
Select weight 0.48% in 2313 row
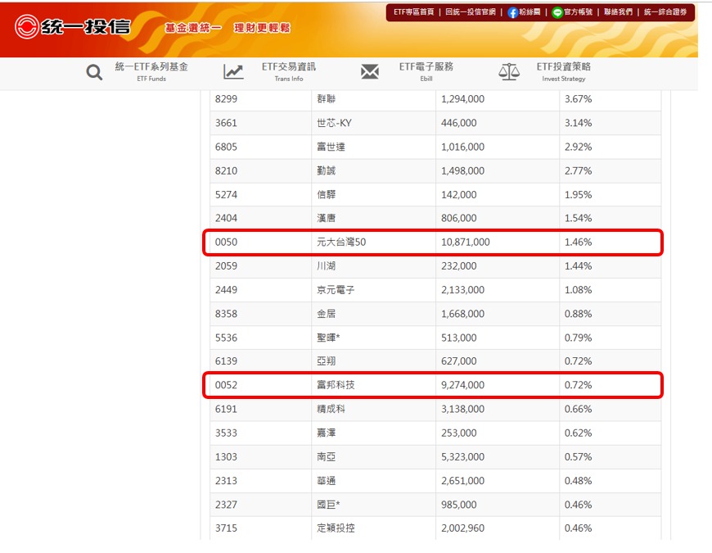(x=578, y=481)
